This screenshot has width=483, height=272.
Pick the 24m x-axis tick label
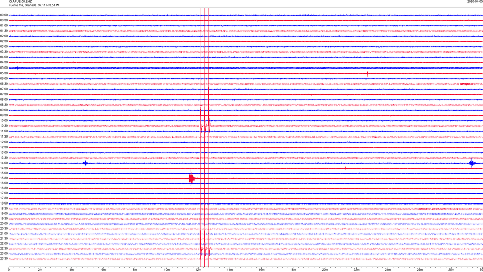388,270
